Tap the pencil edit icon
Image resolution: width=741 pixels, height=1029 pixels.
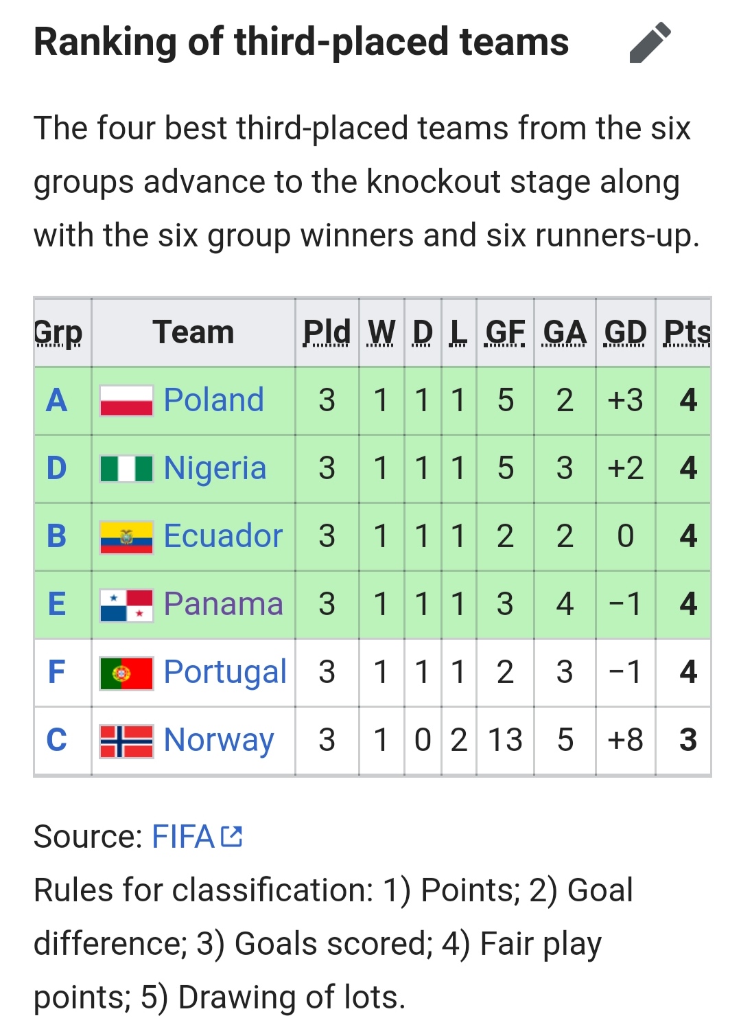click(x=650, y=43)
